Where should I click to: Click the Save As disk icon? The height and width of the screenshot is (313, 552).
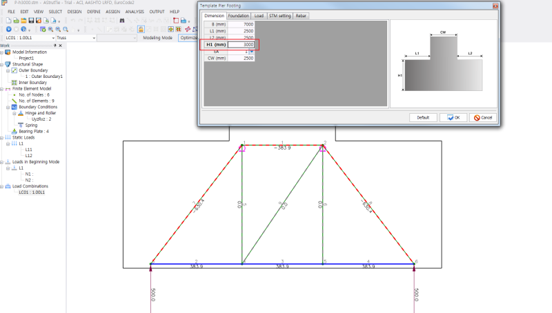(x=39, y=21)
